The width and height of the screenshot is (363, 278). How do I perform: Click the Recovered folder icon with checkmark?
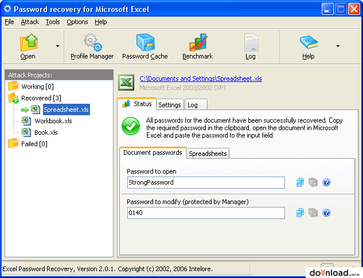[x=13, y=98]
